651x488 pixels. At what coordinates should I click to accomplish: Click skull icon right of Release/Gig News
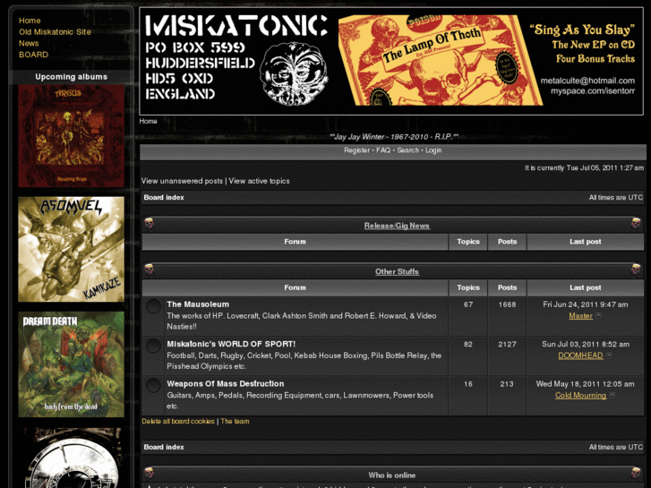pos(636,224)
